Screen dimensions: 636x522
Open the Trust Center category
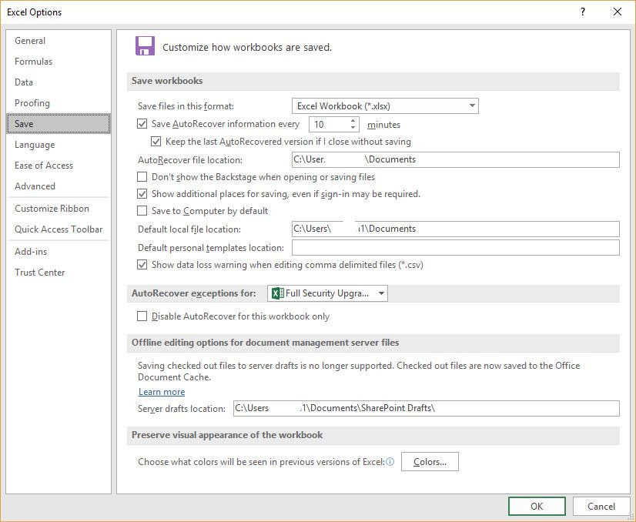click(40, 273)
